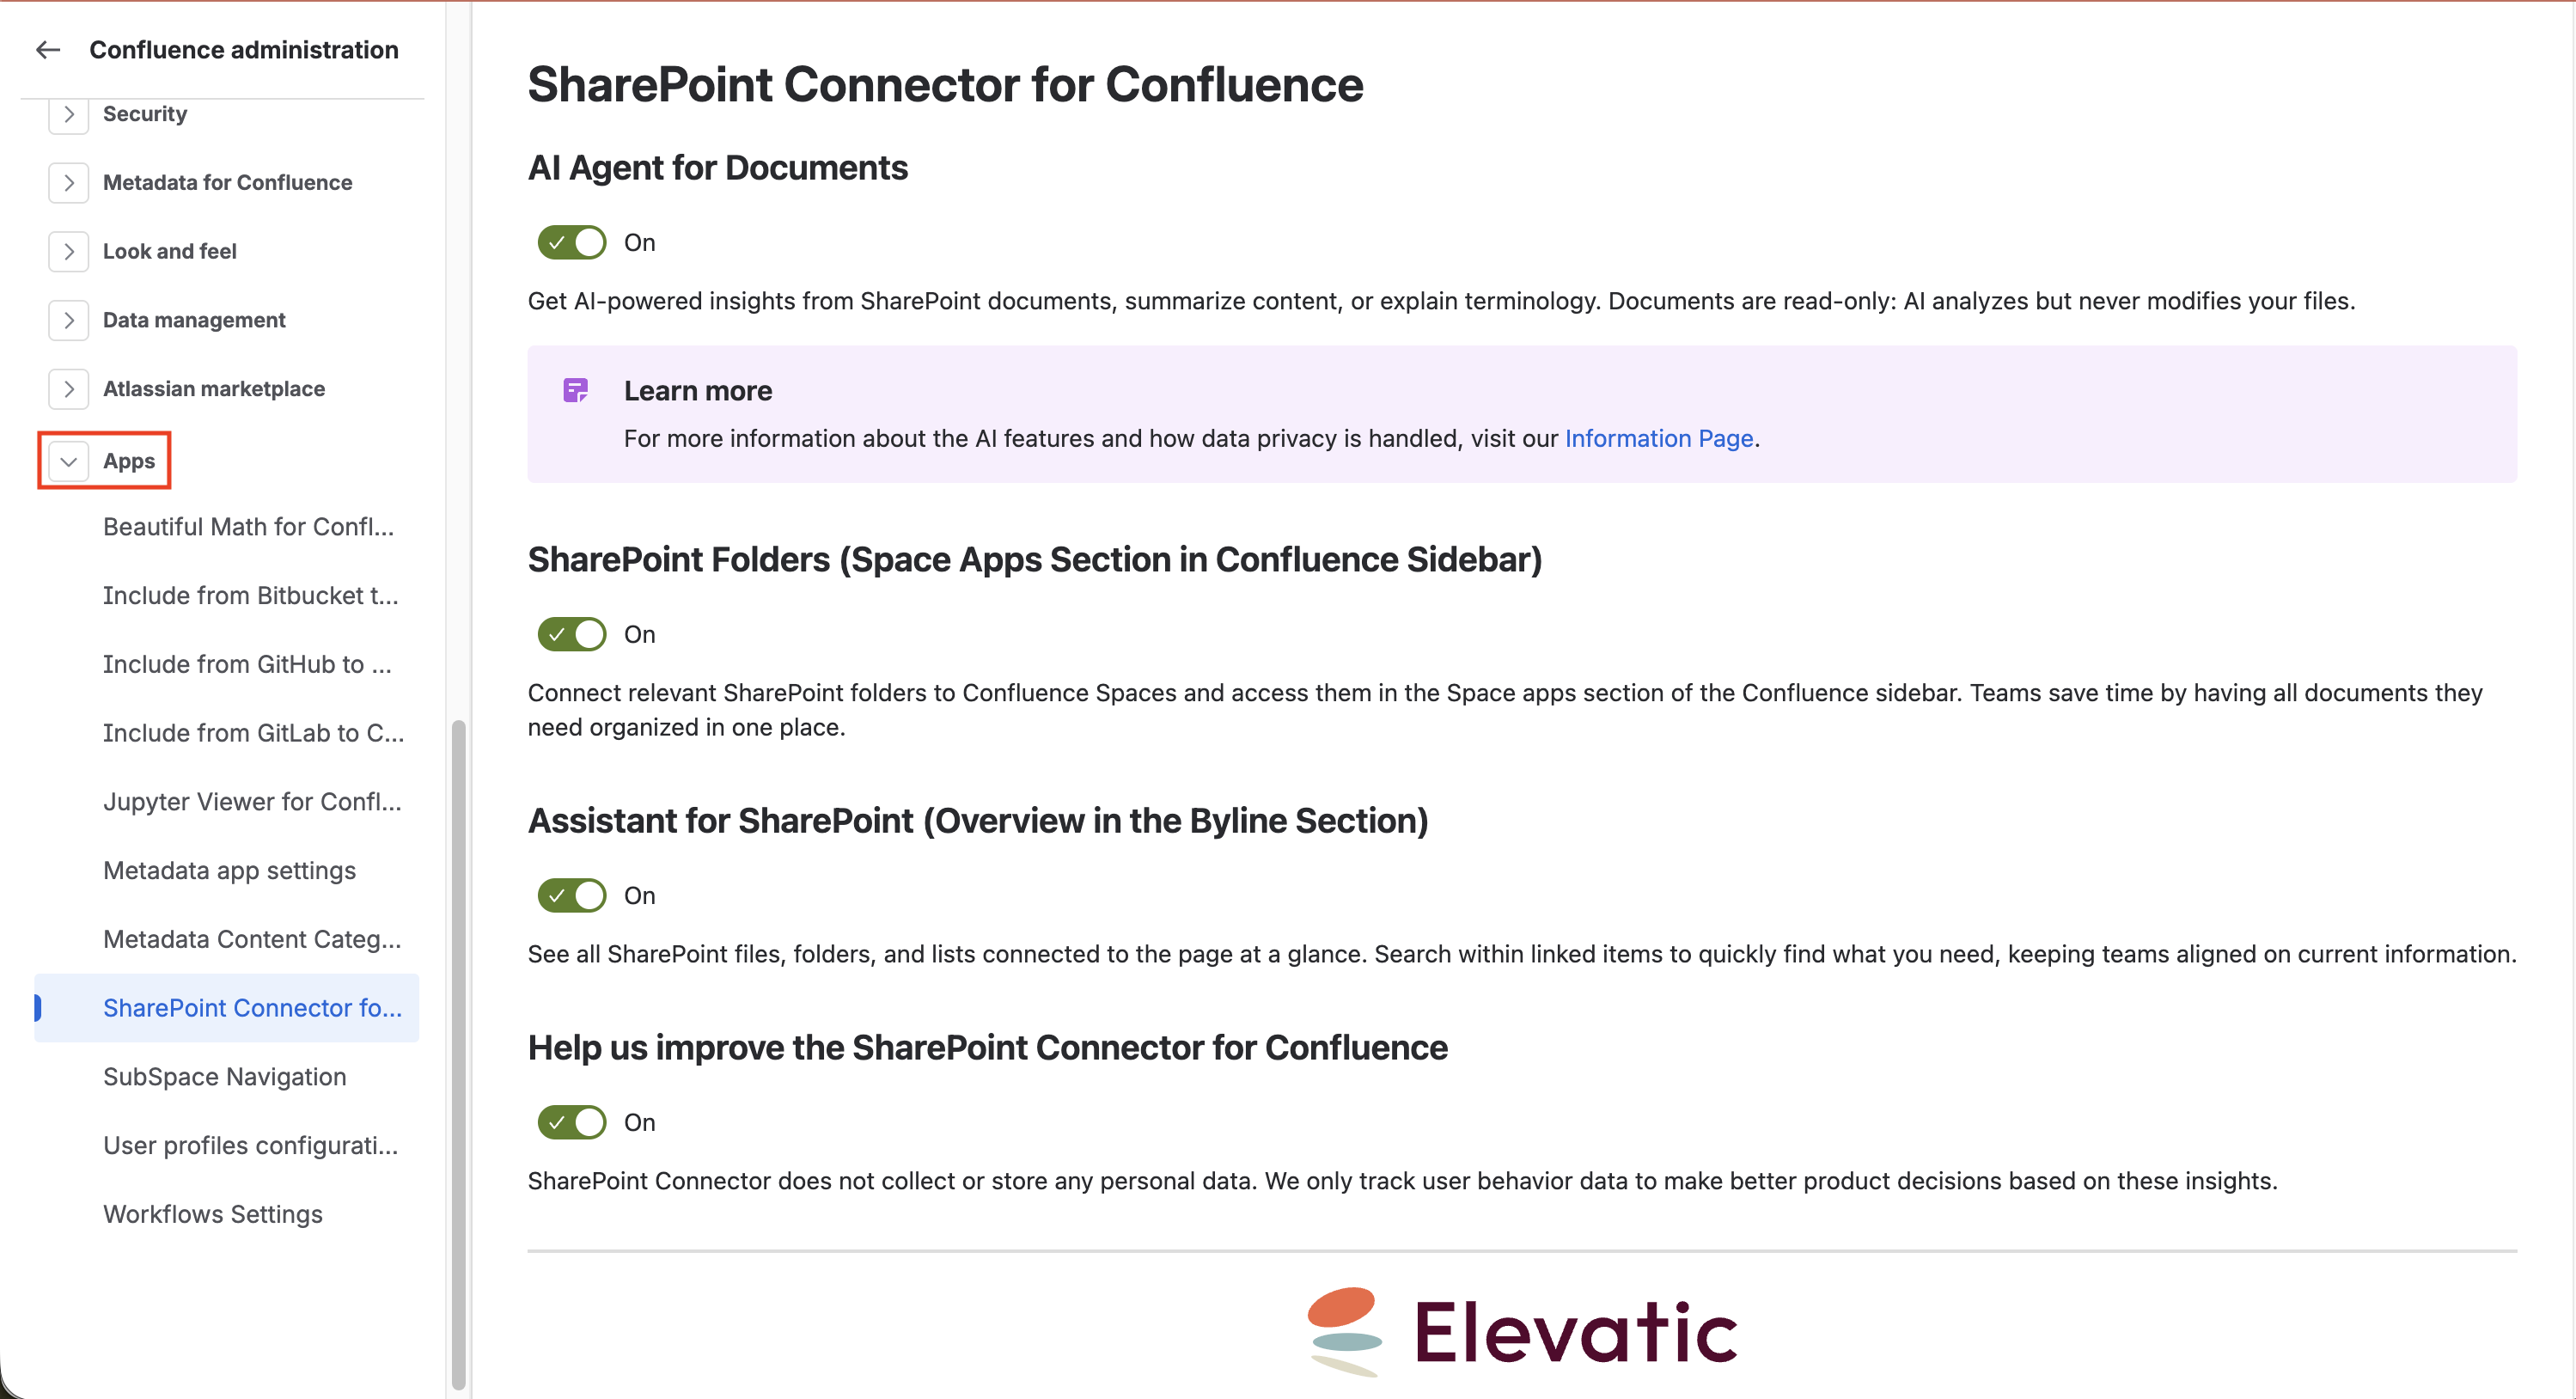Viewport: 2576px width, 1399px height.
Task: Expand Atlassian marketplace chevron icon
Action: (69, 389)
